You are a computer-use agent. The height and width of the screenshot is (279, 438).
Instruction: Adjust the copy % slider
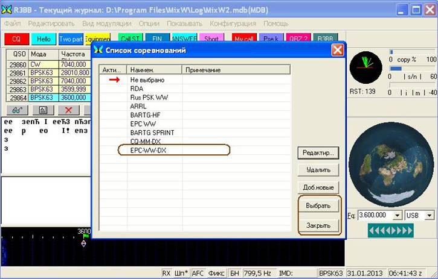pyautogui.click(x=391, y=52)
